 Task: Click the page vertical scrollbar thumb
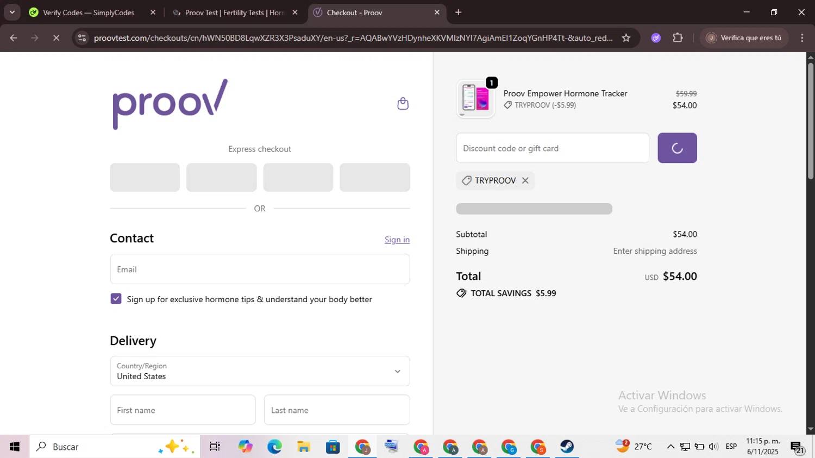coord(811,121)
